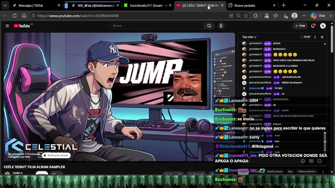Open the YouTube guide hamburger menu

(x=7, y=26)
